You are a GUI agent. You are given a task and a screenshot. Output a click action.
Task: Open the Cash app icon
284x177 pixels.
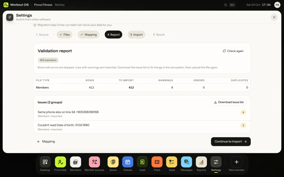(x=142, y=162)
